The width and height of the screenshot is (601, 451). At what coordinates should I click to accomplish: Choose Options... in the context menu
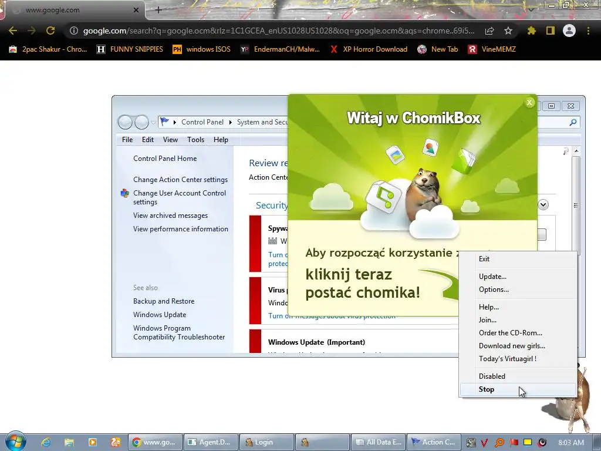(518, 290)
